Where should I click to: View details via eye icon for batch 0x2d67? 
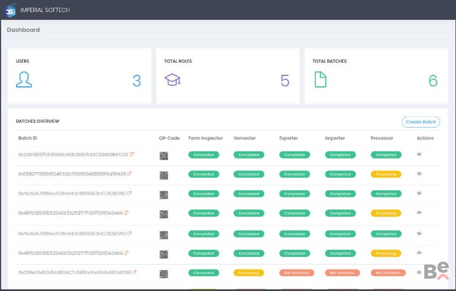(419, 154)
